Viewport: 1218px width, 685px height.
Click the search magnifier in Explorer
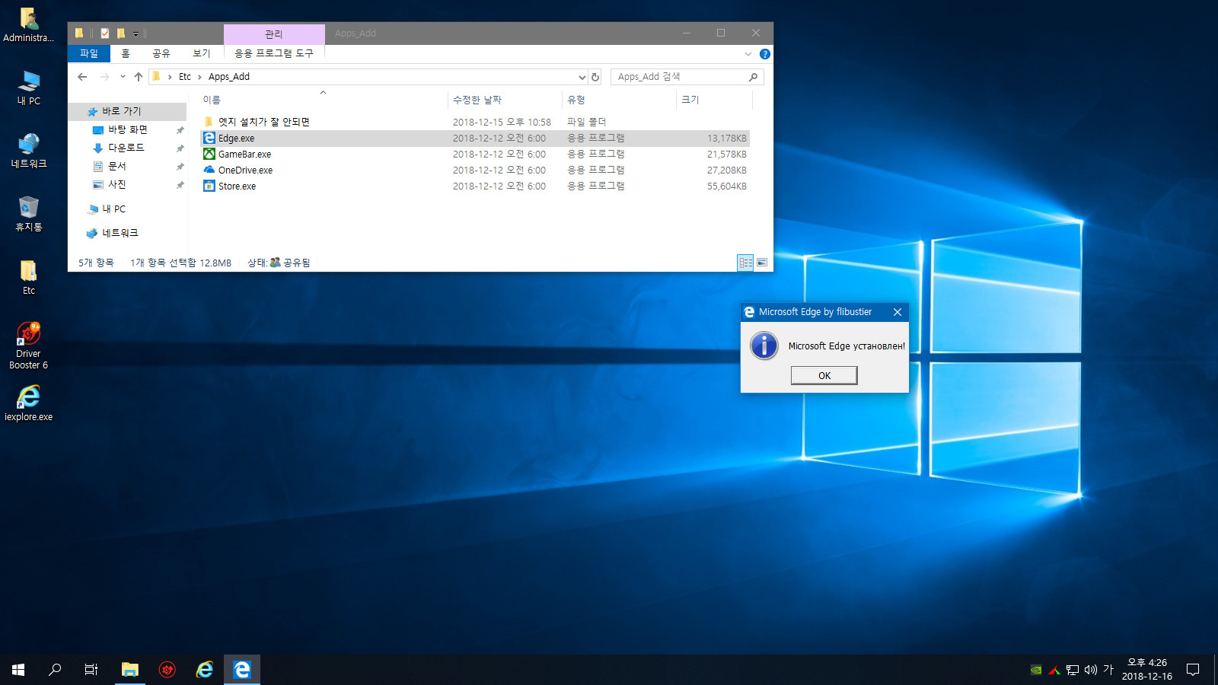[x=753, y=77]
